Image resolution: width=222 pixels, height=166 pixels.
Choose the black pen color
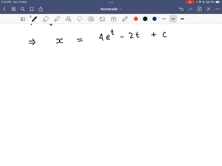pos(145,19)
